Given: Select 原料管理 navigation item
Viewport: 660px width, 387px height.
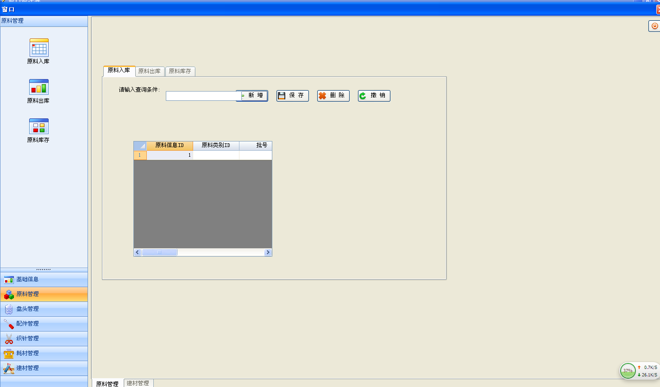Looking at the screenshot, I should click(x=44, y=294).
